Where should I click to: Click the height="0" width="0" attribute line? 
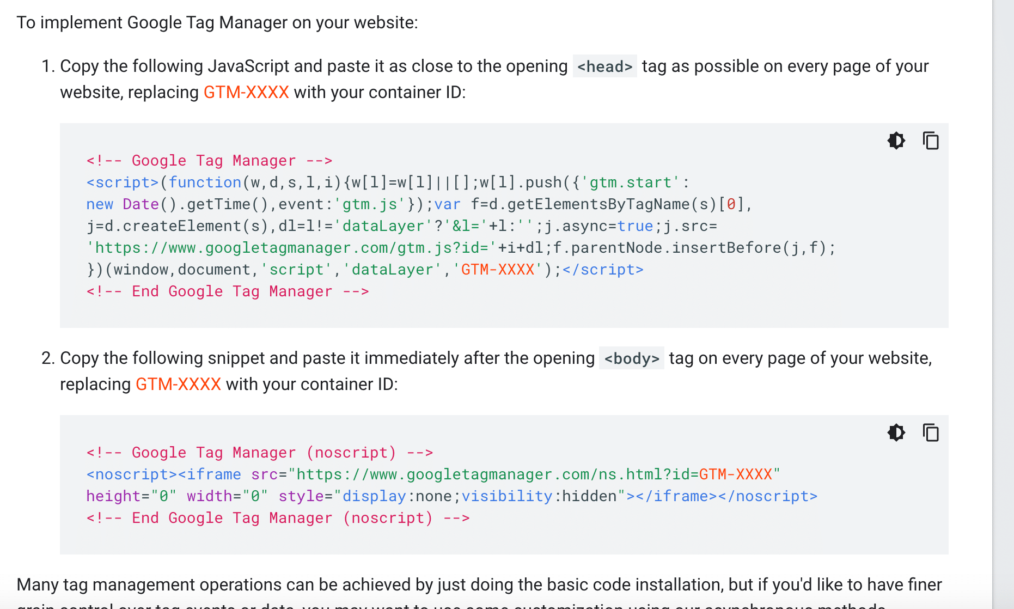click(452, 496)
